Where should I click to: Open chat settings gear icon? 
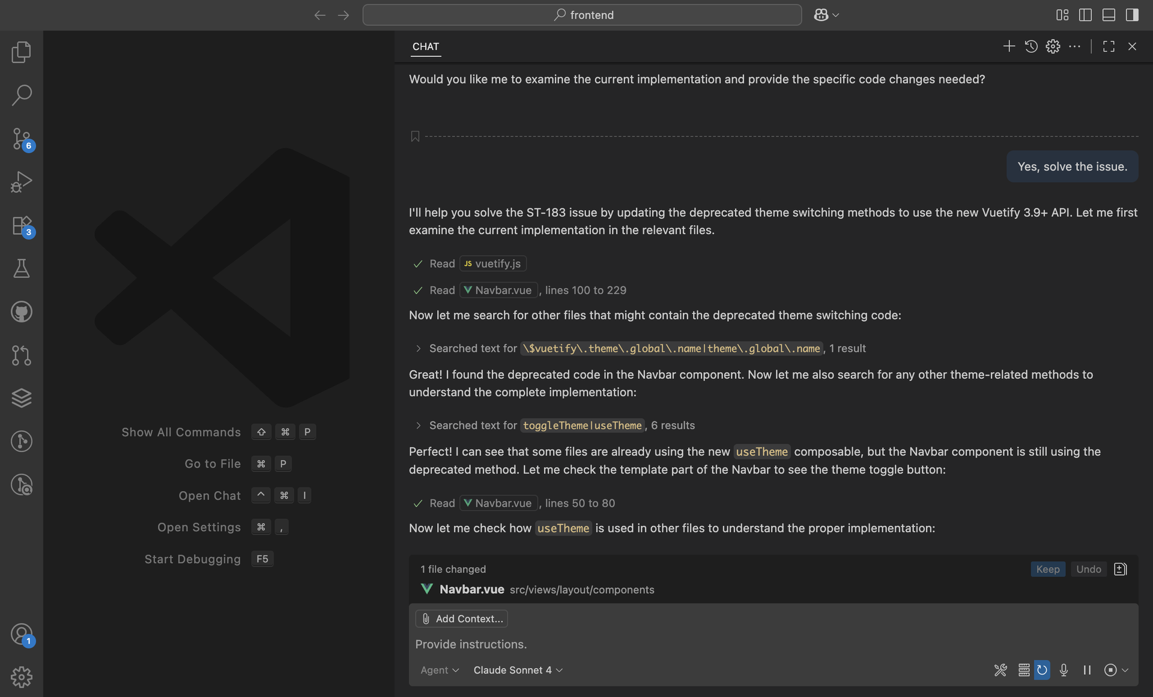(1053, 46)
